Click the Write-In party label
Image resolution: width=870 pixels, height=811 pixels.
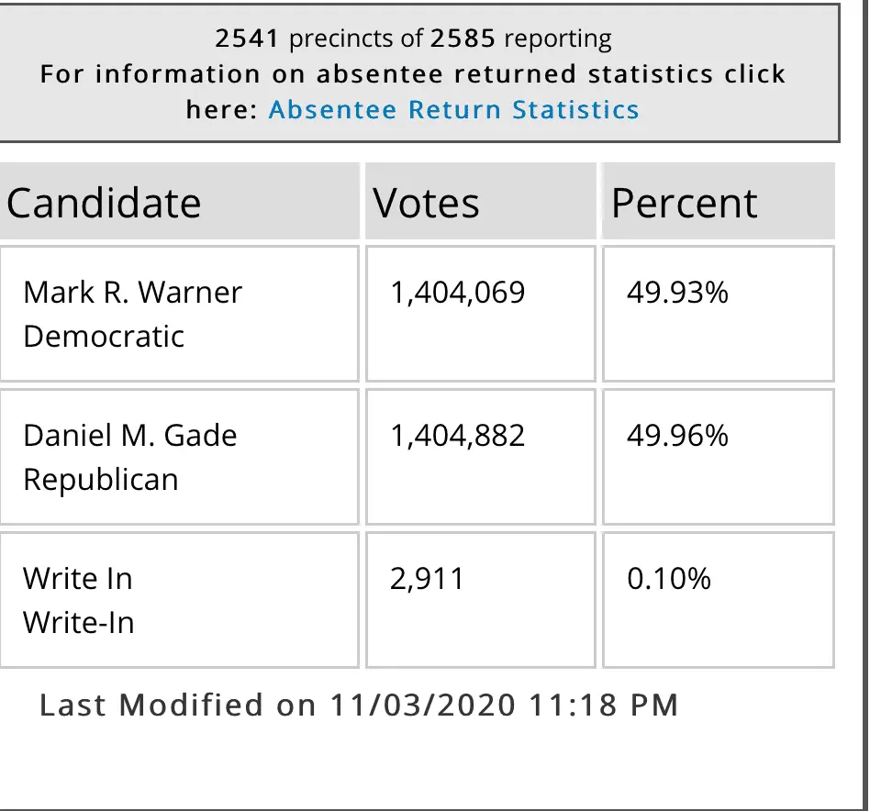click(x=79, y=623)
